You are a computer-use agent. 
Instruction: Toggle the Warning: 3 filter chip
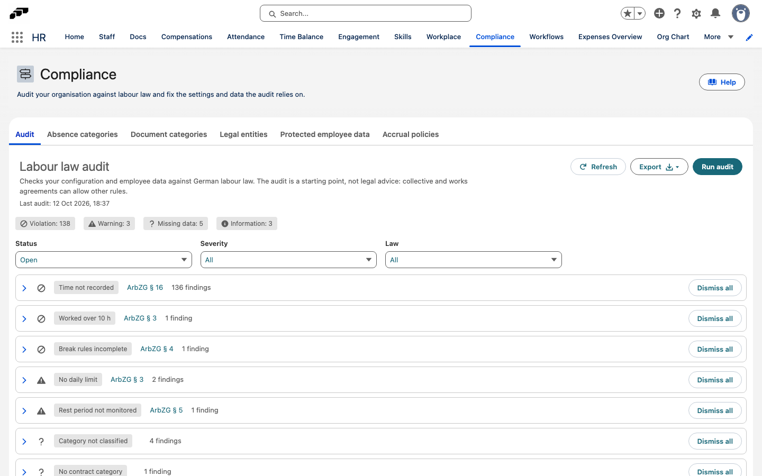coord(110,224)
